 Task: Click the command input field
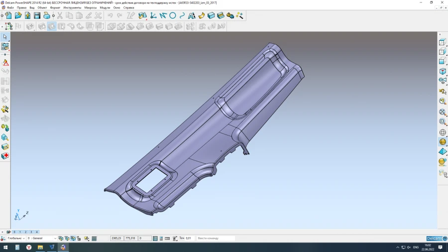(x=215, y=239)
